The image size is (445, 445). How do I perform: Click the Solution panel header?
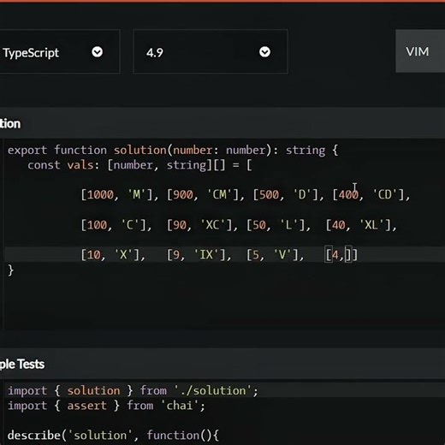tap(222, 124)
